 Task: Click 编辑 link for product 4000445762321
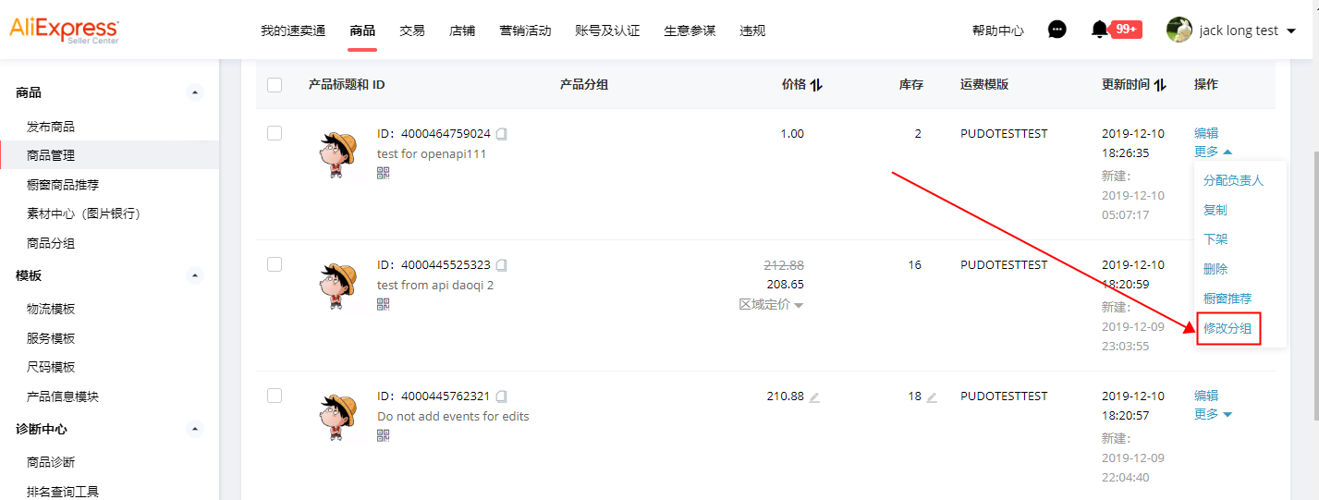point(1206,396)
